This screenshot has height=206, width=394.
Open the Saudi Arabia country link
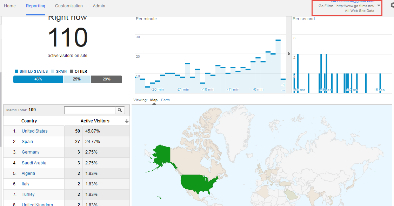click(x=34, y=163)
